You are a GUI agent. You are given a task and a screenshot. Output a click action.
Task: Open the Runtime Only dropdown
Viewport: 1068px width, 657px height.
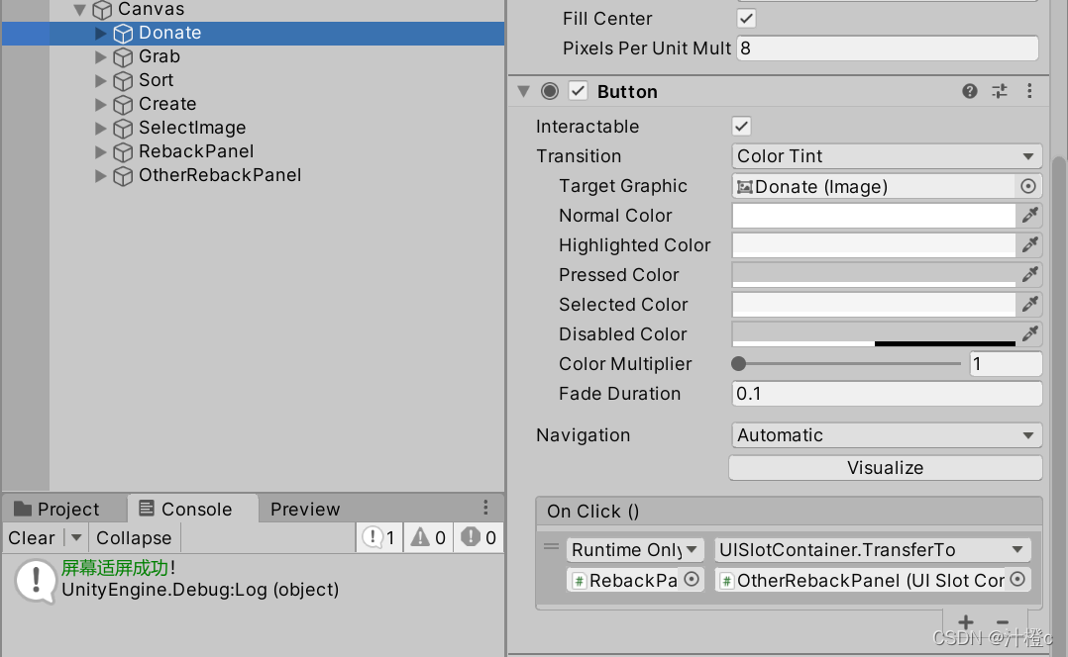coord(633,549)
